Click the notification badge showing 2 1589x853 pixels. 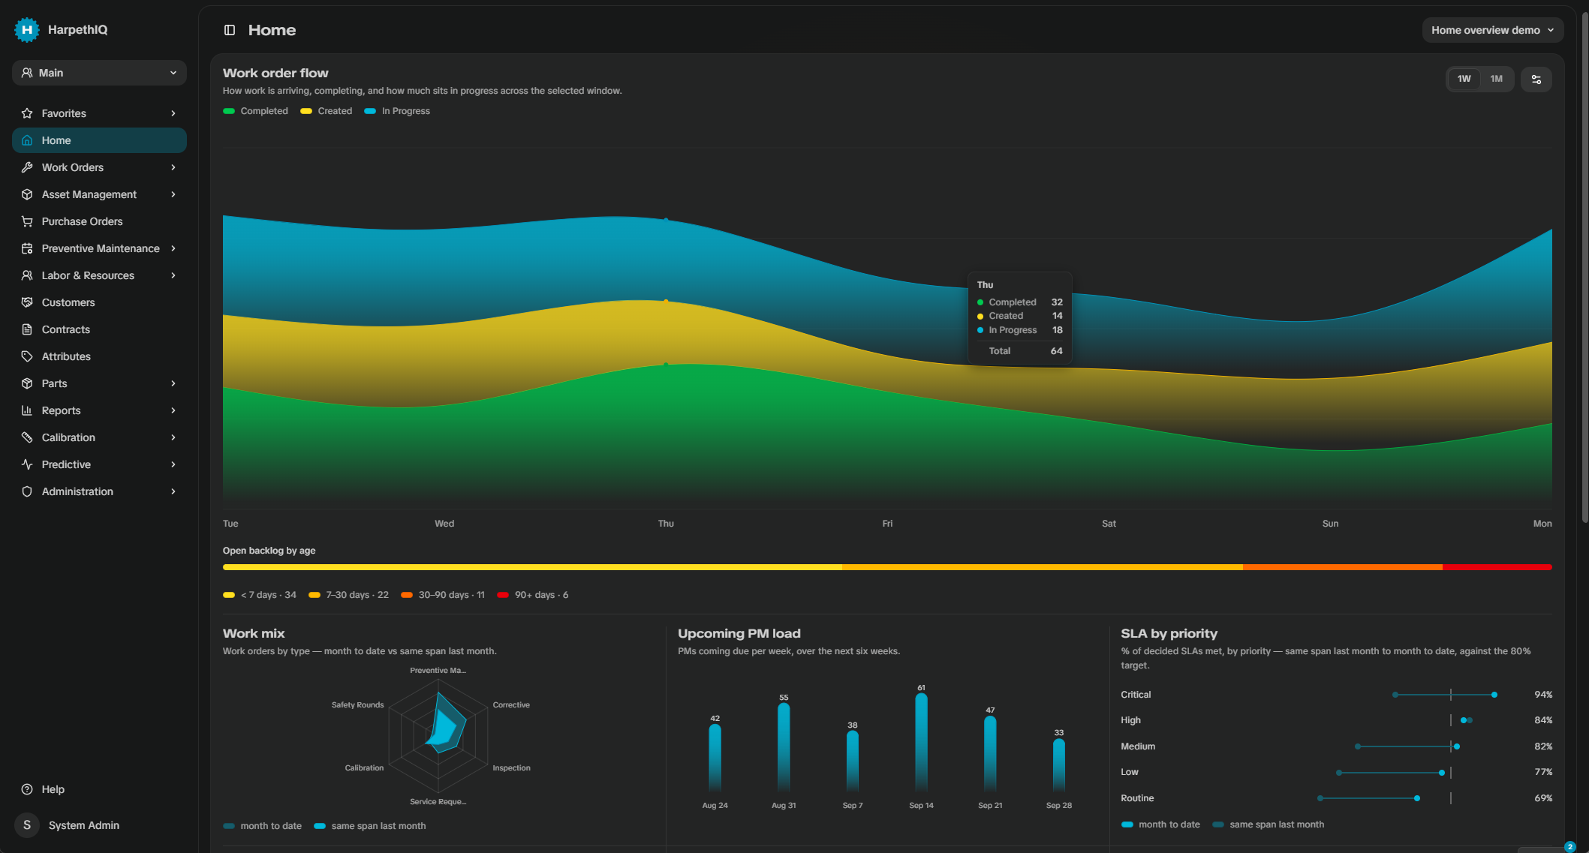[x=1569, y=846]
